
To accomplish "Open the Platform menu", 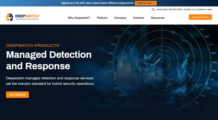I will 102,18.
